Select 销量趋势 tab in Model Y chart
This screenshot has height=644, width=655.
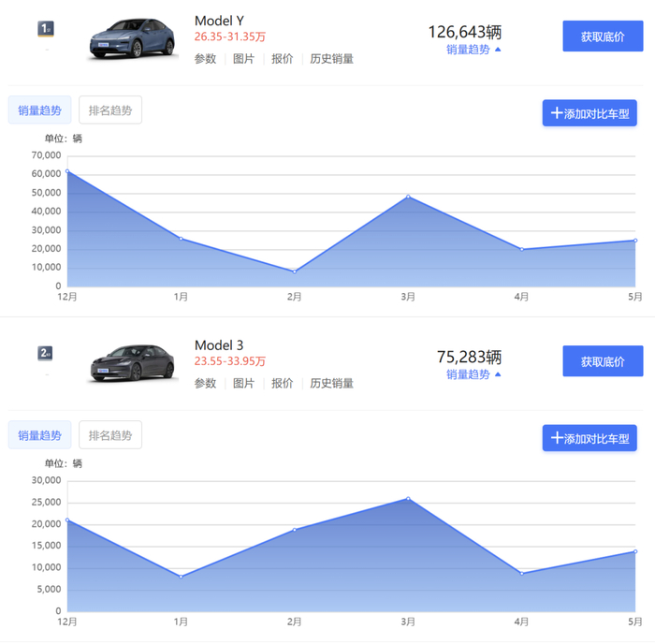39,110
